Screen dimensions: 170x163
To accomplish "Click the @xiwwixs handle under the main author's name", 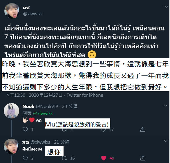I will point(32,14).
